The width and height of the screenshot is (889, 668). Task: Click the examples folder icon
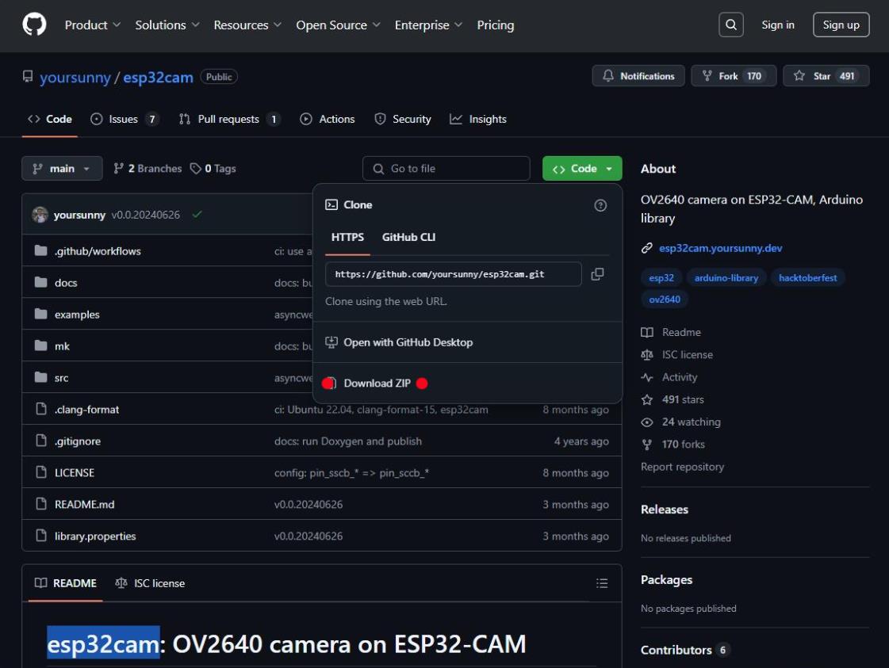[40, 314]
